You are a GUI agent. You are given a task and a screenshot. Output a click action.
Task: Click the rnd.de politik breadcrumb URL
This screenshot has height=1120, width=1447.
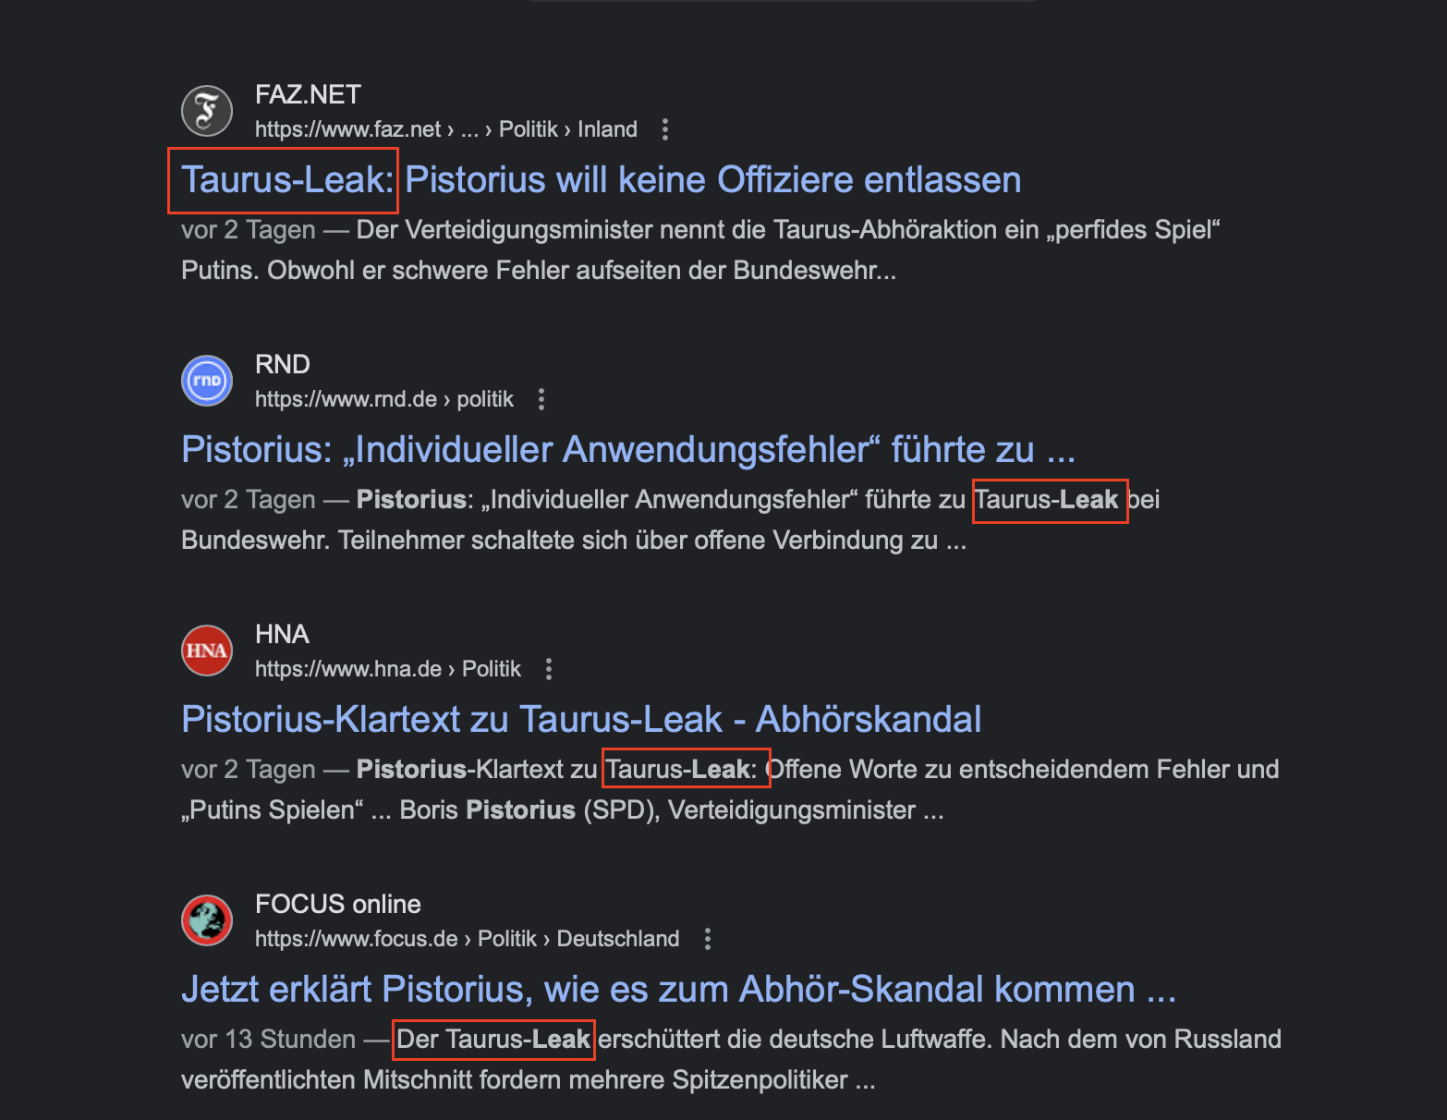pos(384,399)
